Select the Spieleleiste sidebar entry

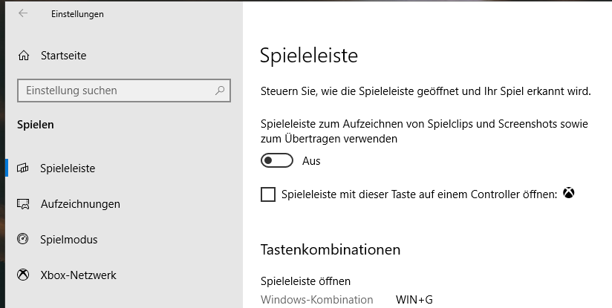68,168
